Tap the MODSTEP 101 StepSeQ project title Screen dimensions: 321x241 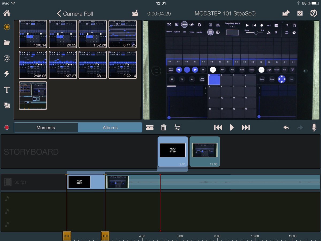click(225, 13)
